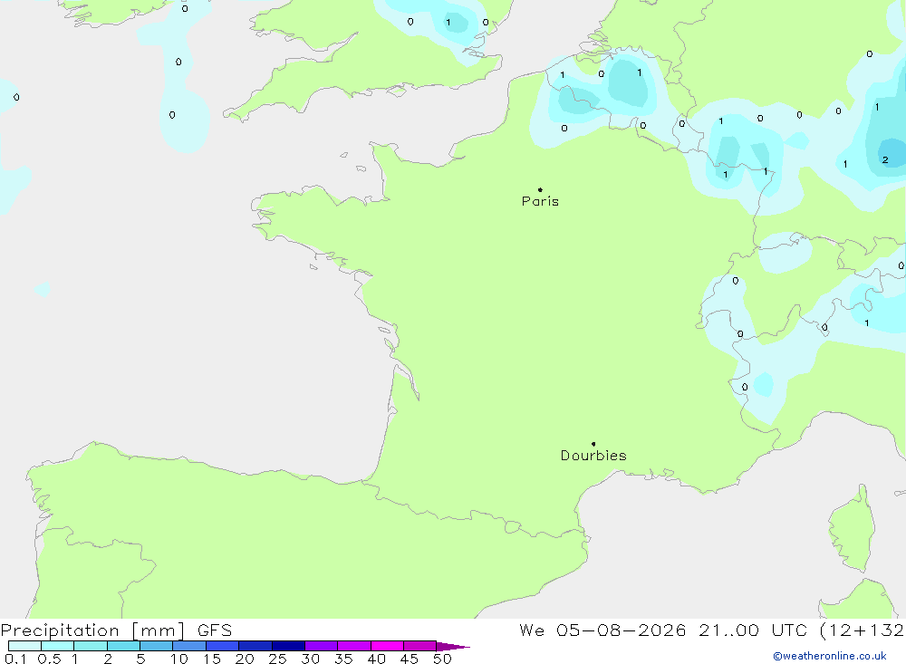Select the magenta 40 mm legend color

(387, 646)
